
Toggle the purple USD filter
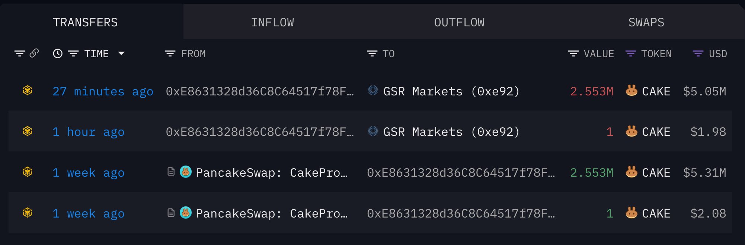698,54
